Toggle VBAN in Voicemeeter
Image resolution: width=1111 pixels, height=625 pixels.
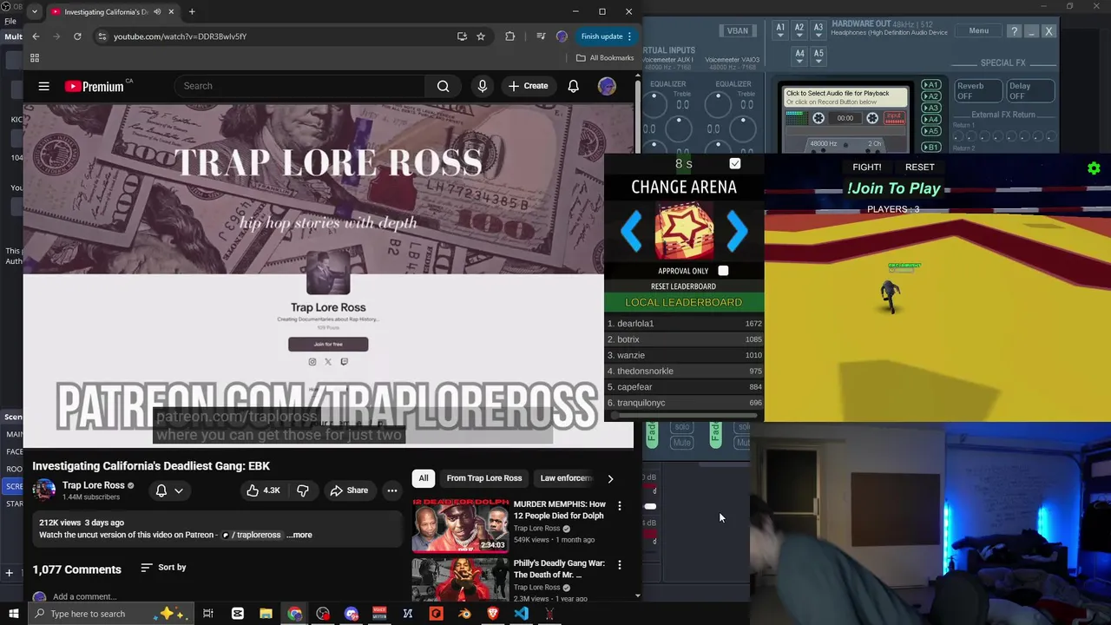(x=737, y=30)
